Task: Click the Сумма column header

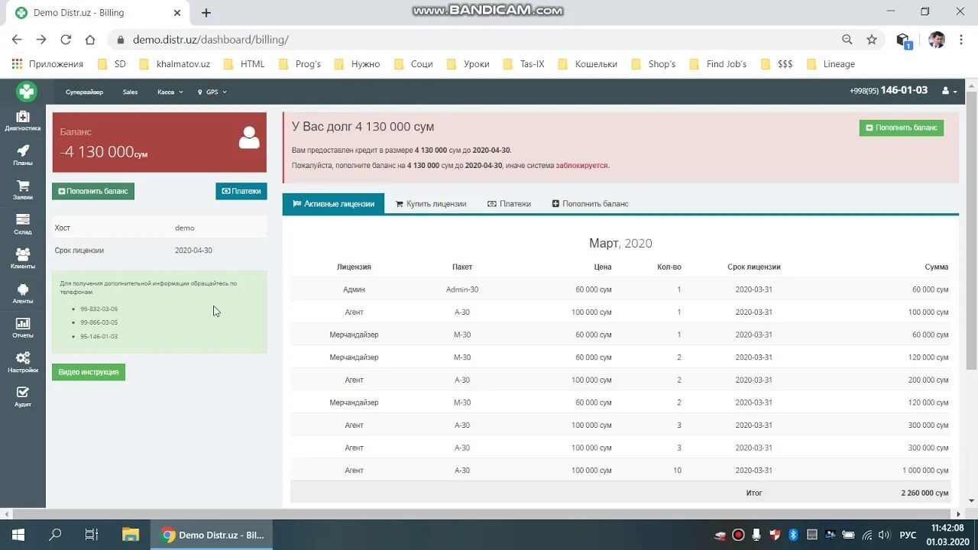Action: click(x=937, y=267)
